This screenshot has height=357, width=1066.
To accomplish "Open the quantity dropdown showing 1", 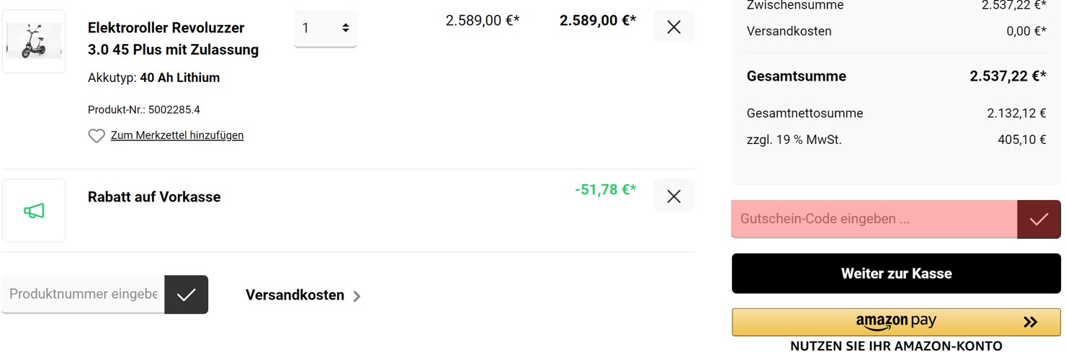I will (x=326, y=28).
